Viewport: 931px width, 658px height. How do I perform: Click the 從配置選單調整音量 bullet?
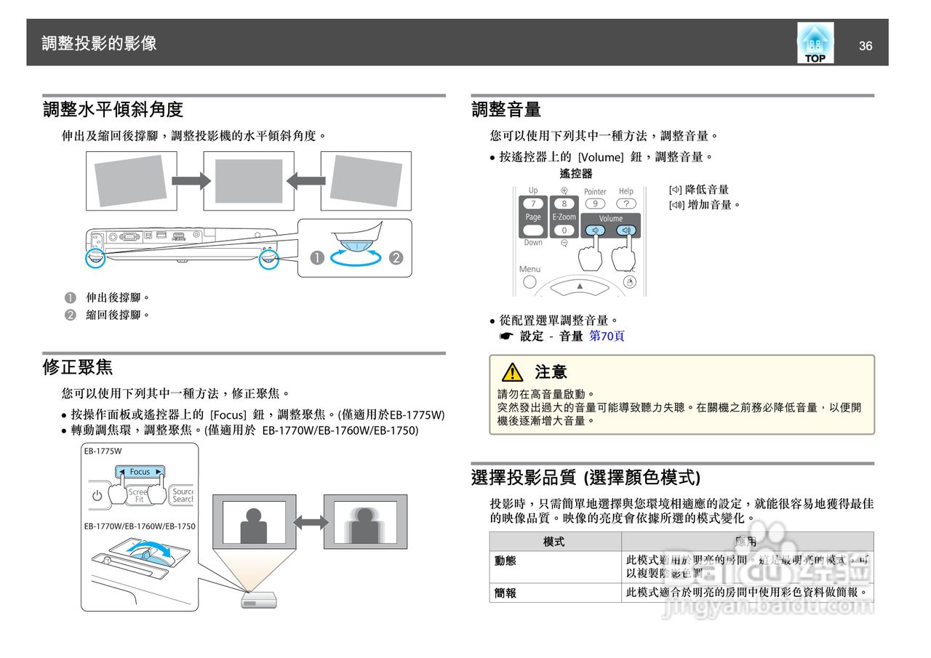559,320
